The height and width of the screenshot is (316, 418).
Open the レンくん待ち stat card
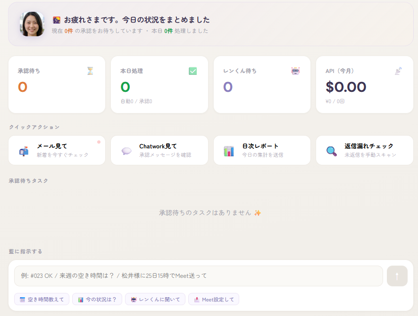pos(262,85)
